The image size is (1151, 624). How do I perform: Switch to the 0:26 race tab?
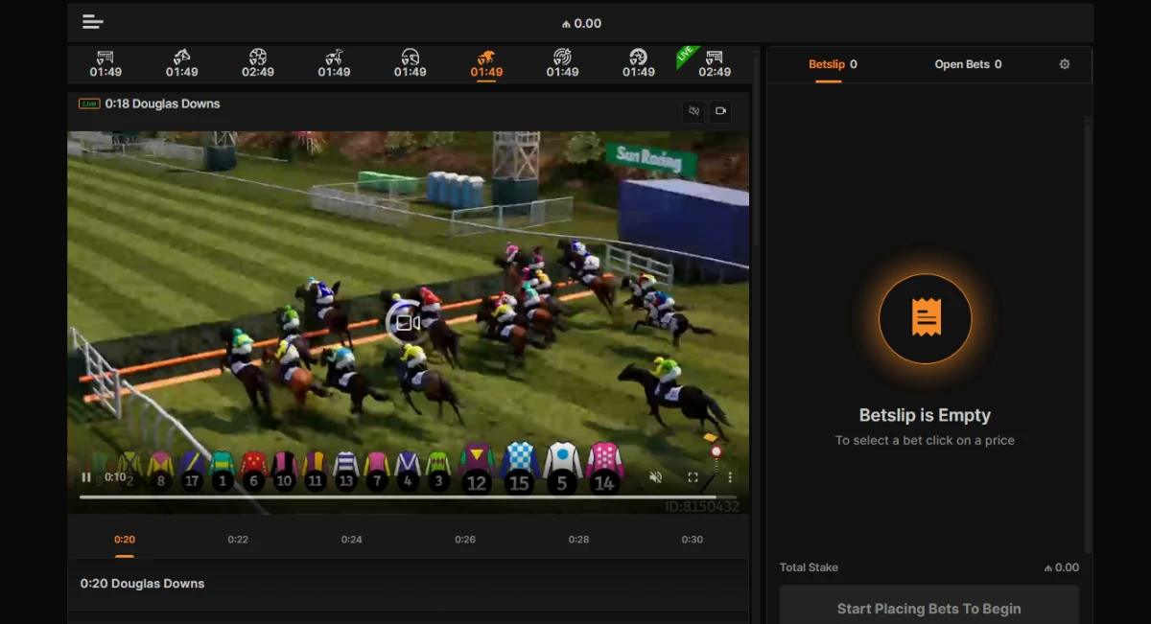pyautogui.click(x=465, y=540)
